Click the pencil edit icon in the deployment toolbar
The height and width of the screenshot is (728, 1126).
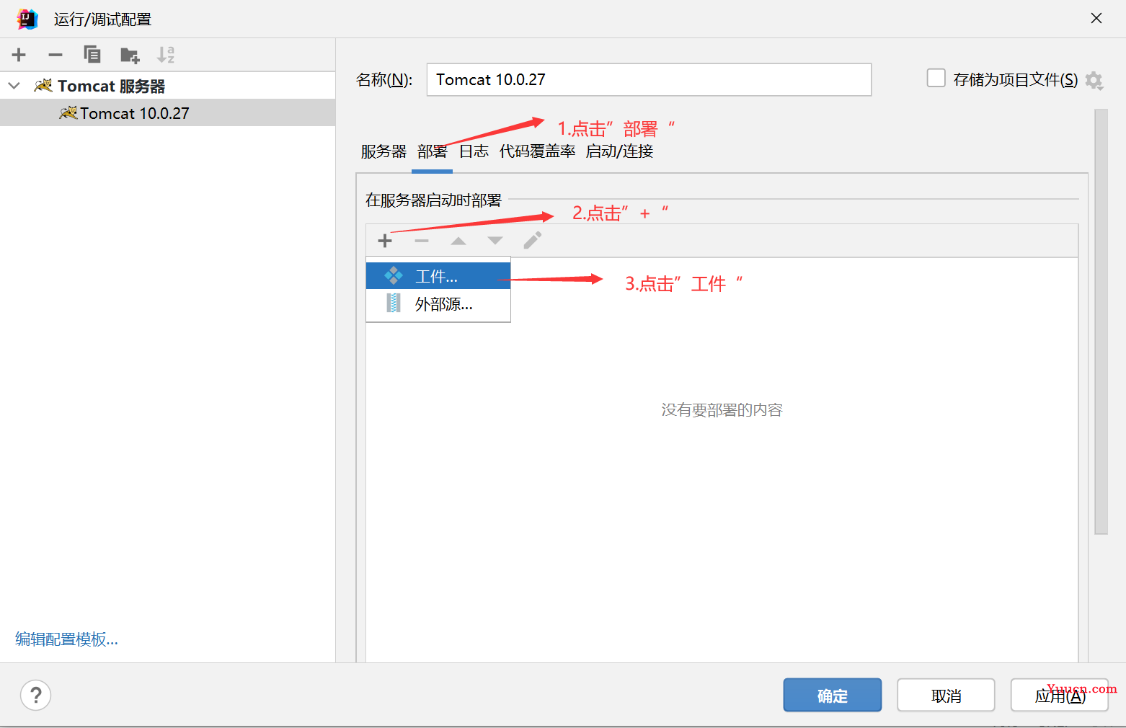click(532, 241)
